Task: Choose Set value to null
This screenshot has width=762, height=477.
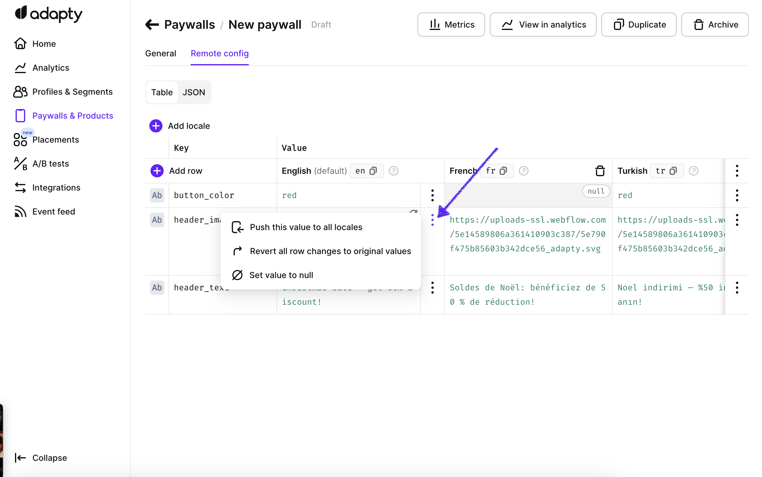Action: click(x=281, y=275)
